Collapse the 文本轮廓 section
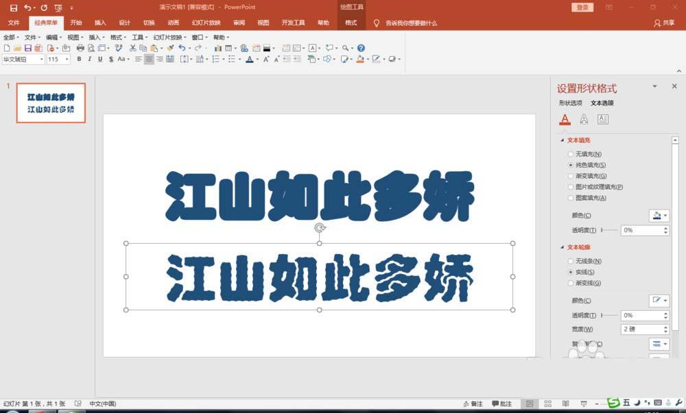 (561, 247)
